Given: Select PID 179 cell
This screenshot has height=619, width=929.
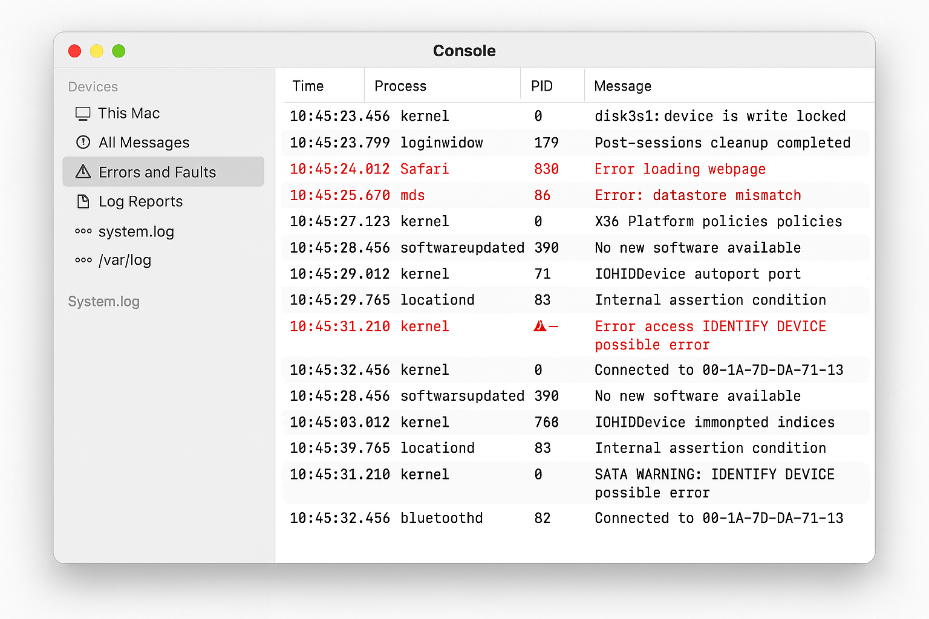Looking at the screenshot, I should pos(547,143).
